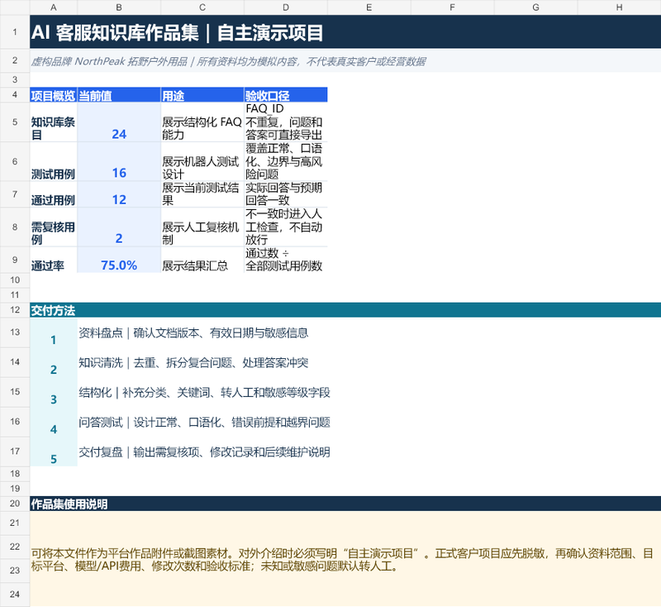Click step number '4' cell

54,422
